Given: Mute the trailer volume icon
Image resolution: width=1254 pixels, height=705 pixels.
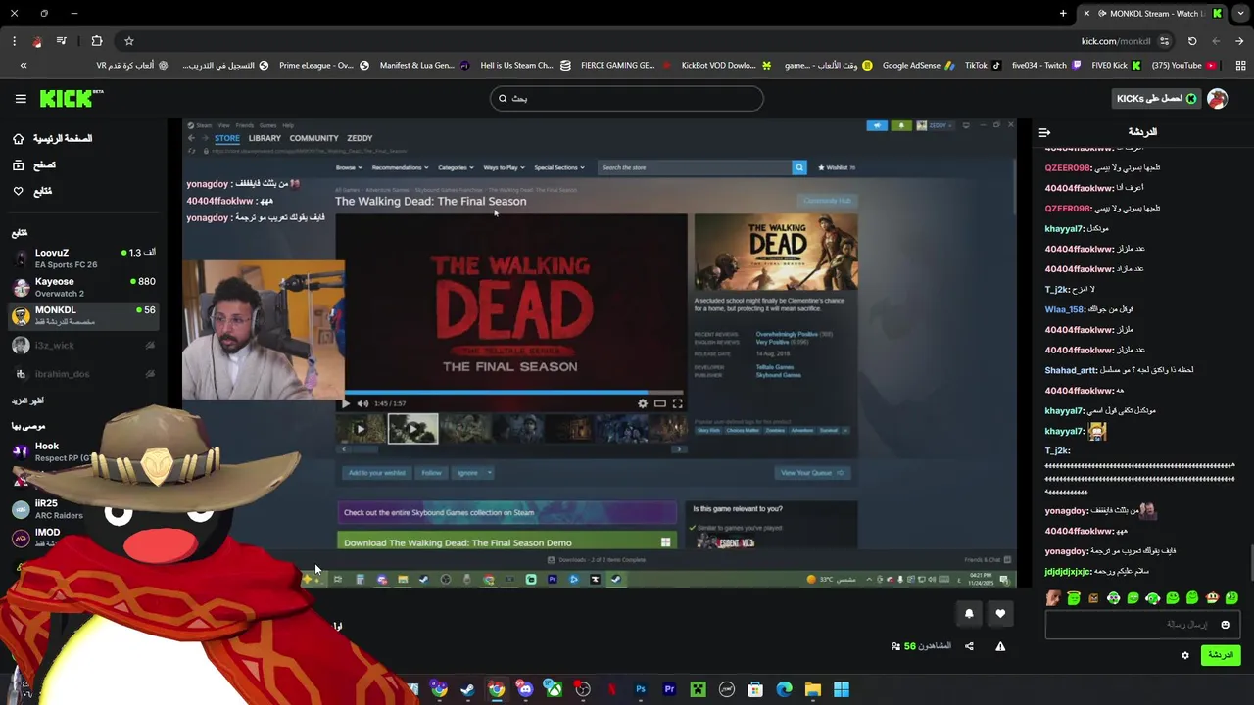Looking at the screenshot, I should tap(362, 403).
